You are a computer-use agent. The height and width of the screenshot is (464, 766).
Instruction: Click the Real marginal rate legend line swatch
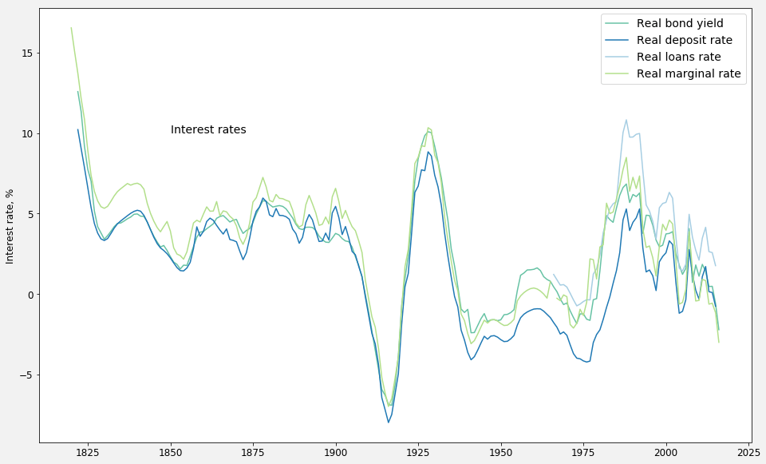click(x=617, y=73)
